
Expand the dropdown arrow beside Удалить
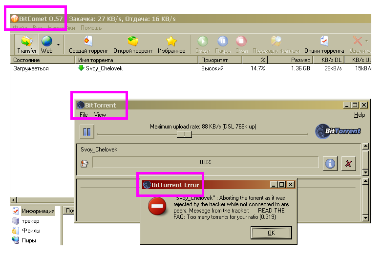tap(366, 41)
